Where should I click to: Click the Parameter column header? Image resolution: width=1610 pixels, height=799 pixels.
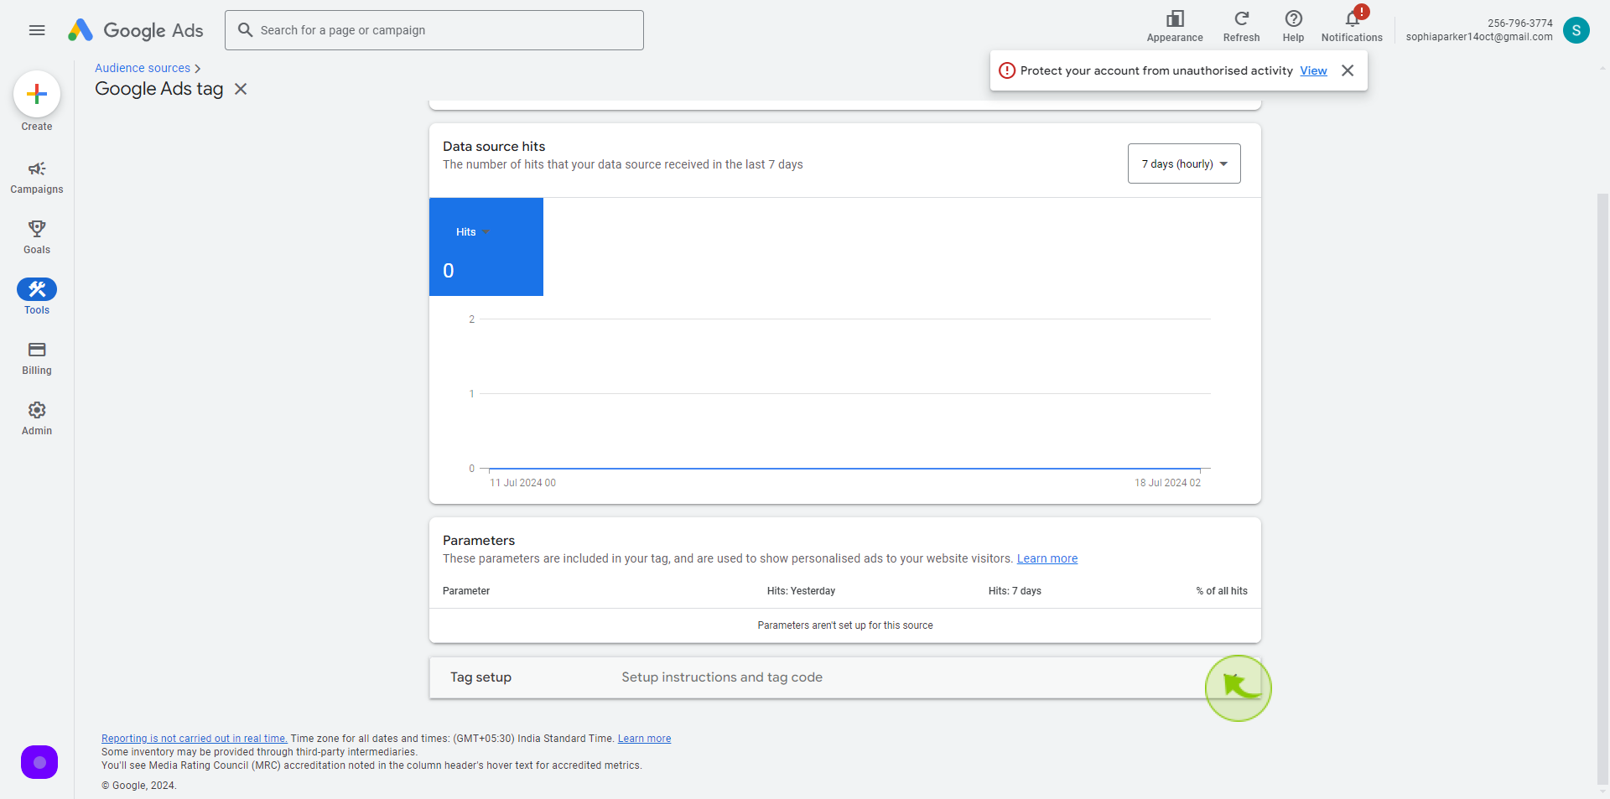(x=466, y=591)
